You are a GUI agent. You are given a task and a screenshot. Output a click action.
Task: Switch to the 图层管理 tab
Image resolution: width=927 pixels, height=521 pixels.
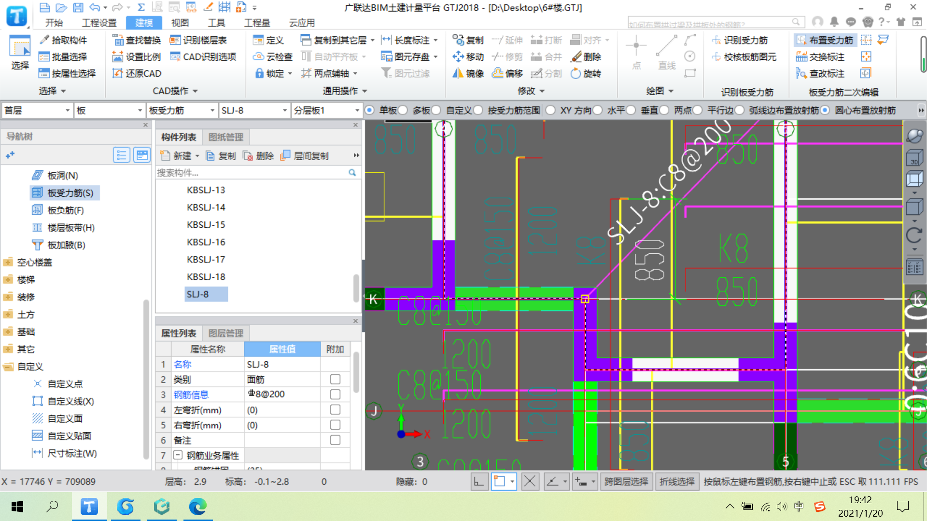(x=225, y=333)
